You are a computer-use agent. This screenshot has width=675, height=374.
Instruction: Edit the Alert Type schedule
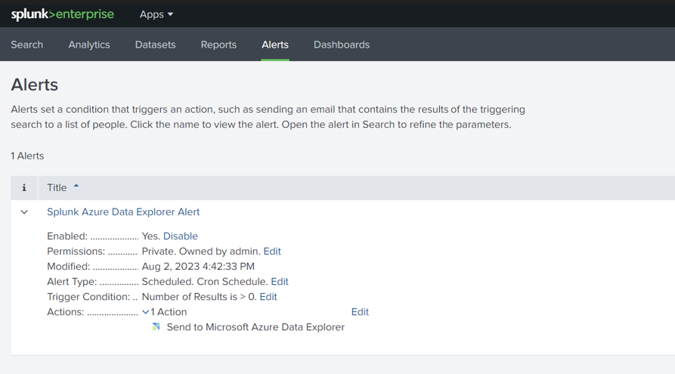pyautogui.click(x=280, y=282)
